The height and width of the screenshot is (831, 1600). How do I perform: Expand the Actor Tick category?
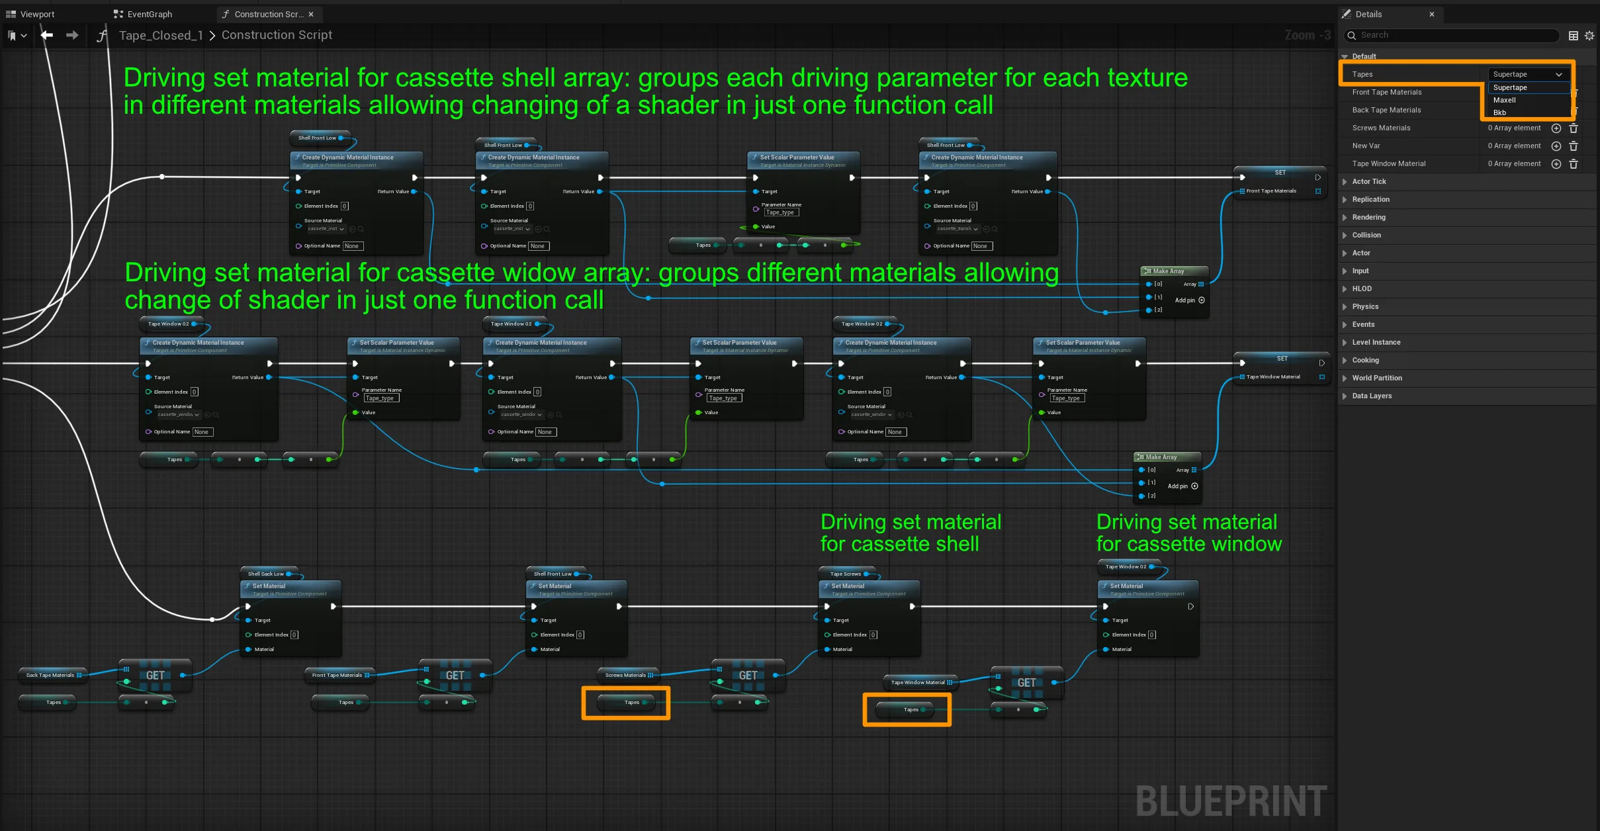click(1345, 181)
